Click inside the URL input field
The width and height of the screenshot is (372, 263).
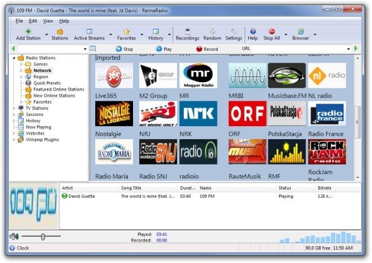298,49
